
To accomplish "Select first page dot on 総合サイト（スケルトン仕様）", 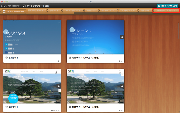I will (x=120, y=110).
